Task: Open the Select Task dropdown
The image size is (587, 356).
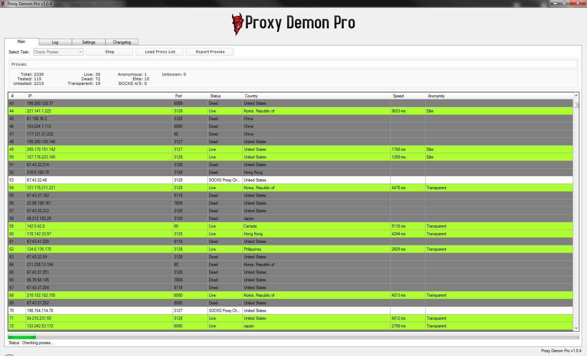Action: tap(58, 52)
